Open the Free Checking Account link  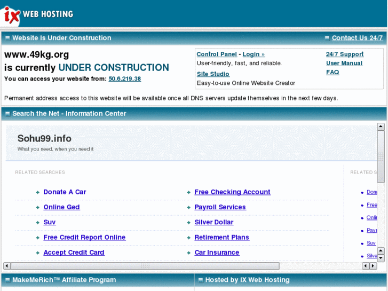[x=232, y=192]
